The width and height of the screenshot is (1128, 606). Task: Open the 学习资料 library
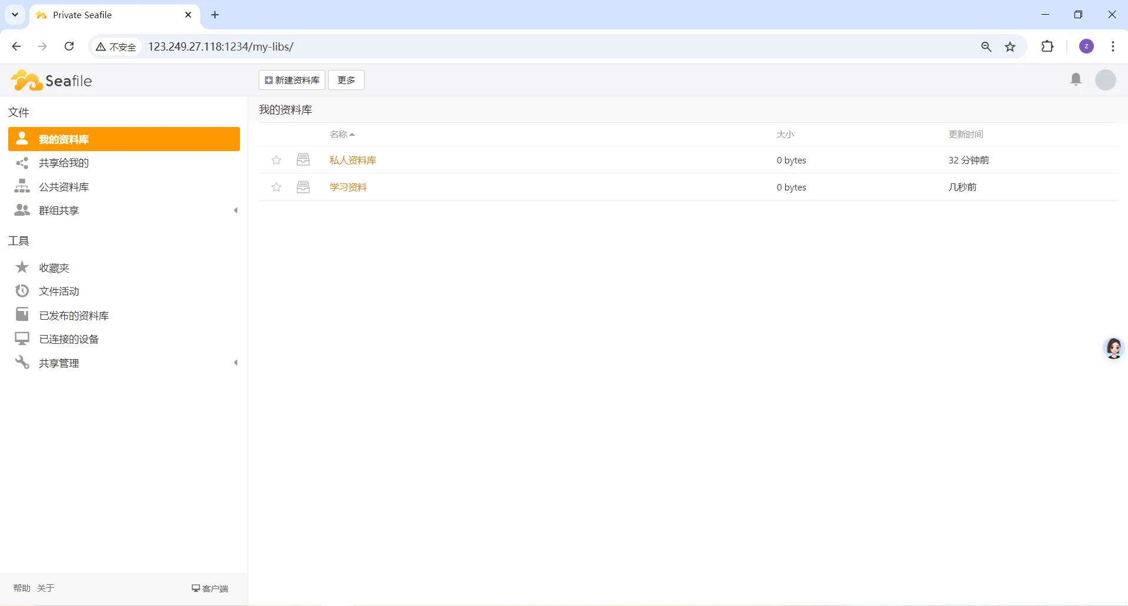pyautogui.click(x=348, y=187)
